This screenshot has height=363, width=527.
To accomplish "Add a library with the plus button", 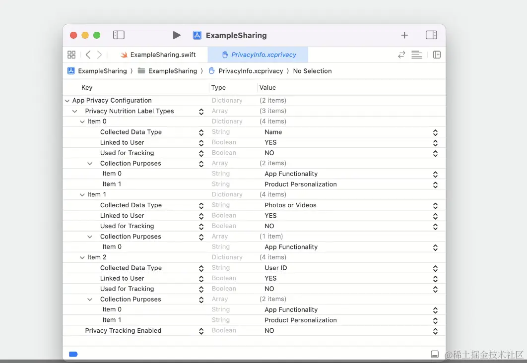I will 404,35.
